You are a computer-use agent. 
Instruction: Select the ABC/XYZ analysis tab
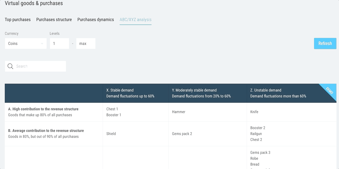coord(136,20)
